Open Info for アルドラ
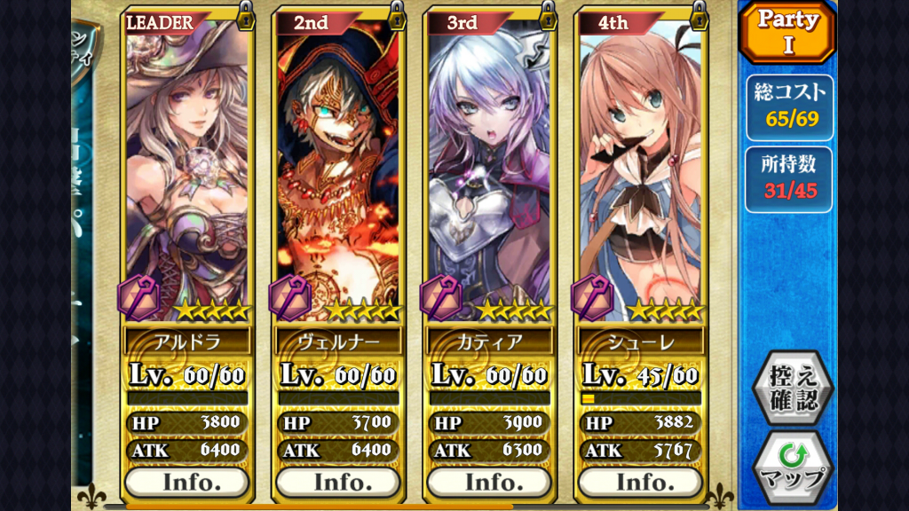Viewport: 909px width, 511px height. point(187,482)
